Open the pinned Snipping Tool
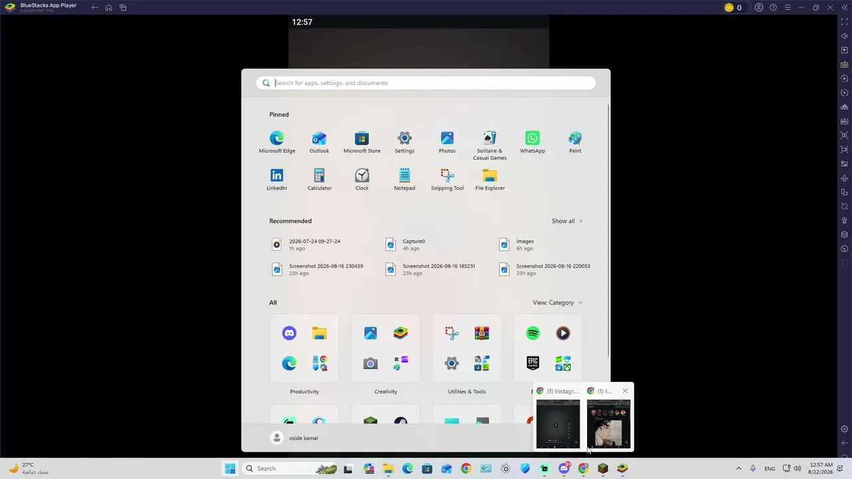This screenshot has width=852, height=479. click(447, 180)
